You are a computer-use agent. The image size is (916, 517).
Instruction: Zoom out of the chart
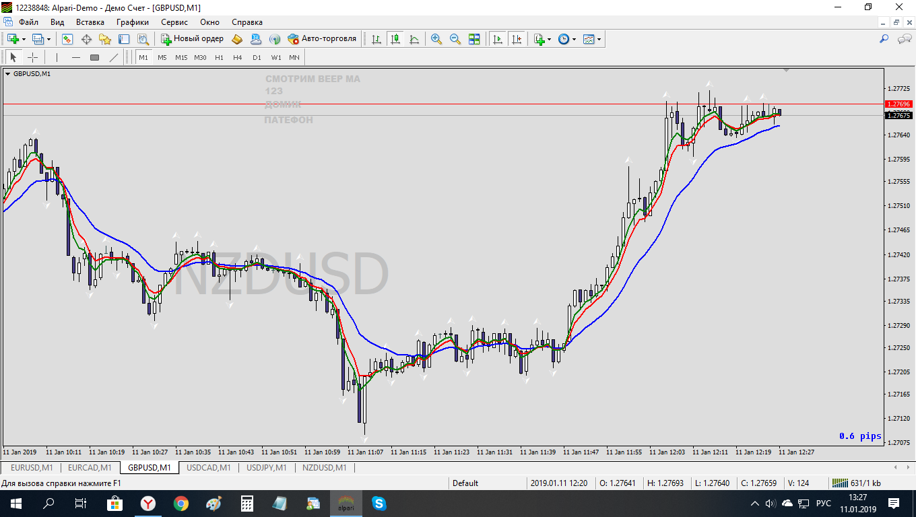[455, 39]
